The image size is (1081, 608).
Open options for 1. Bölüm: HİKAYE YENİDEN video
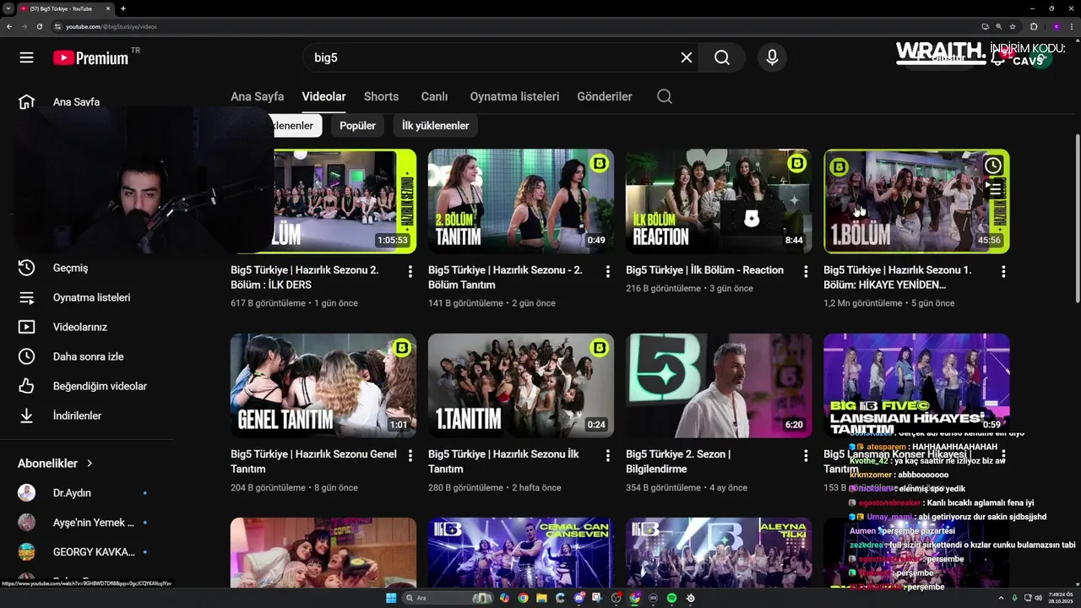[1003, 272]
